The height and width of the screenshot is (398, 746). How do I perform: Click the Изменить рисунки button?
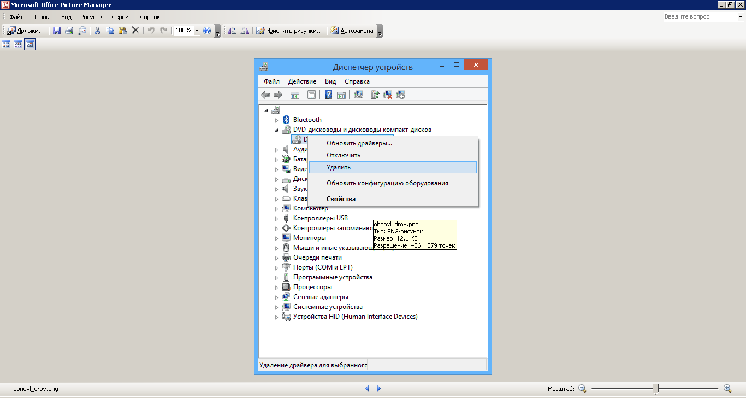coord(290,31)
